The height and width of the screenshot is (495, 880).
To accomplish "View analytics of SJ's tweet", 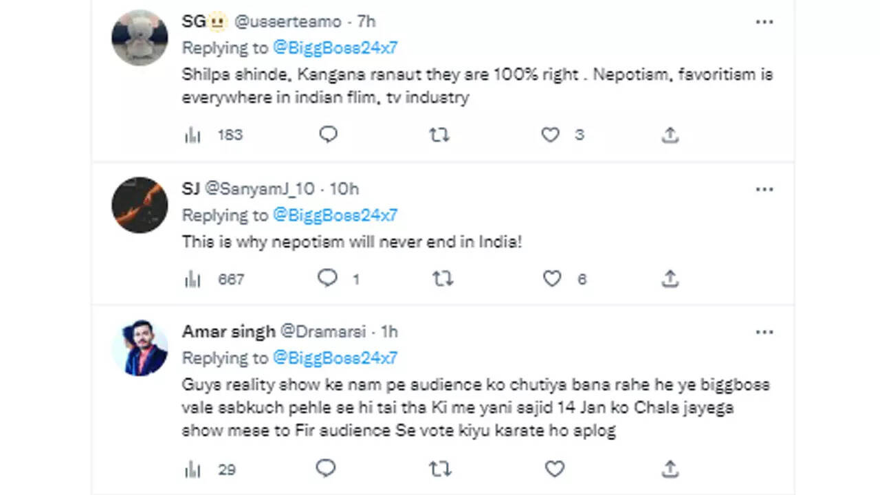I will [x=192, y=279].
